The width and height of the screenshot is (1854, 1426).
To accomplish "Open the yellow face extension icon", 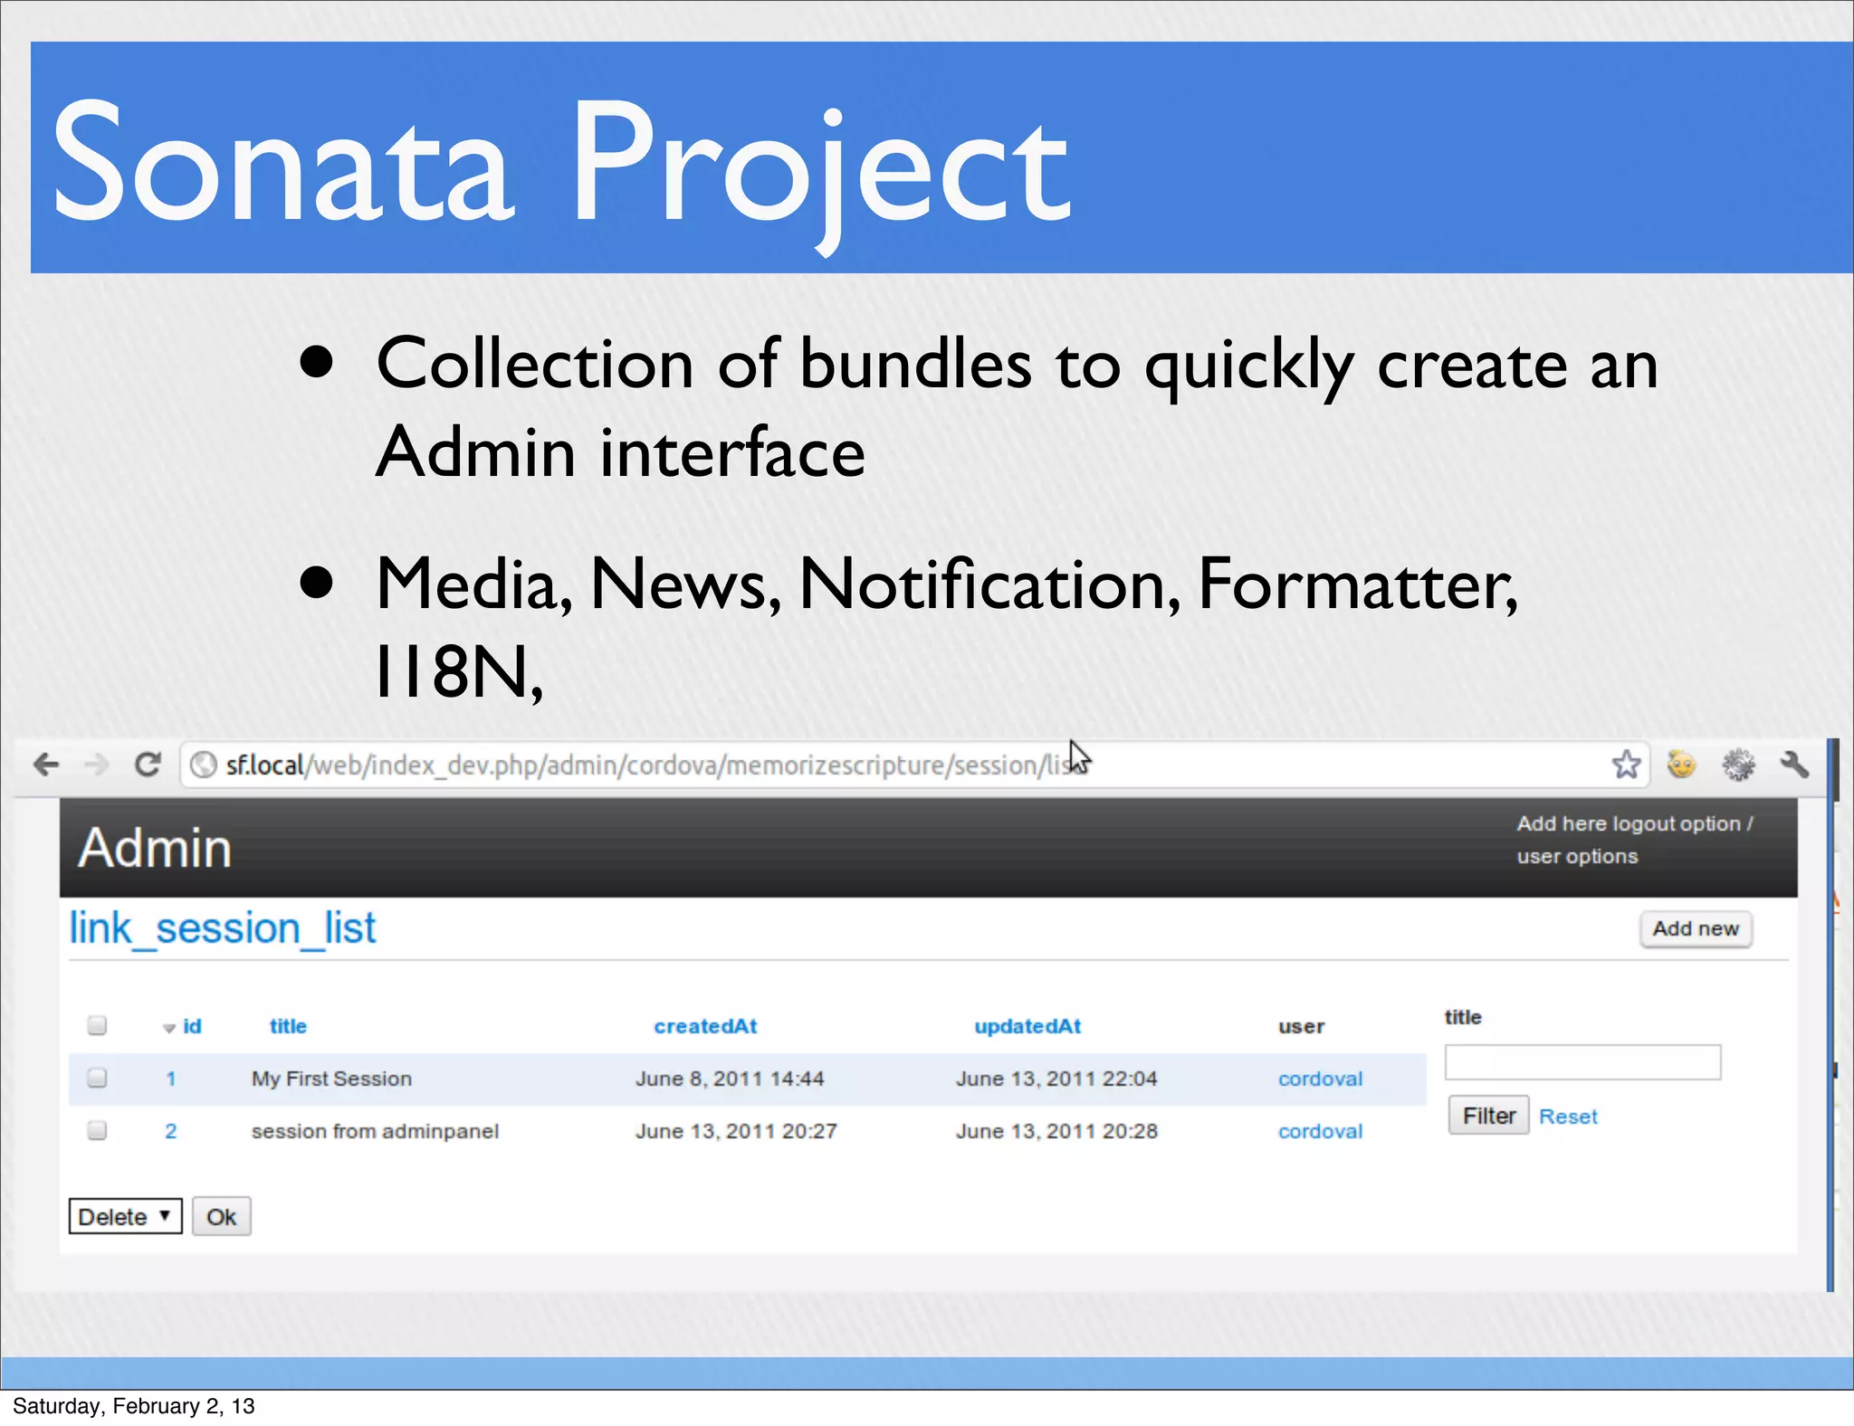I will click(x=1681, y=765).
